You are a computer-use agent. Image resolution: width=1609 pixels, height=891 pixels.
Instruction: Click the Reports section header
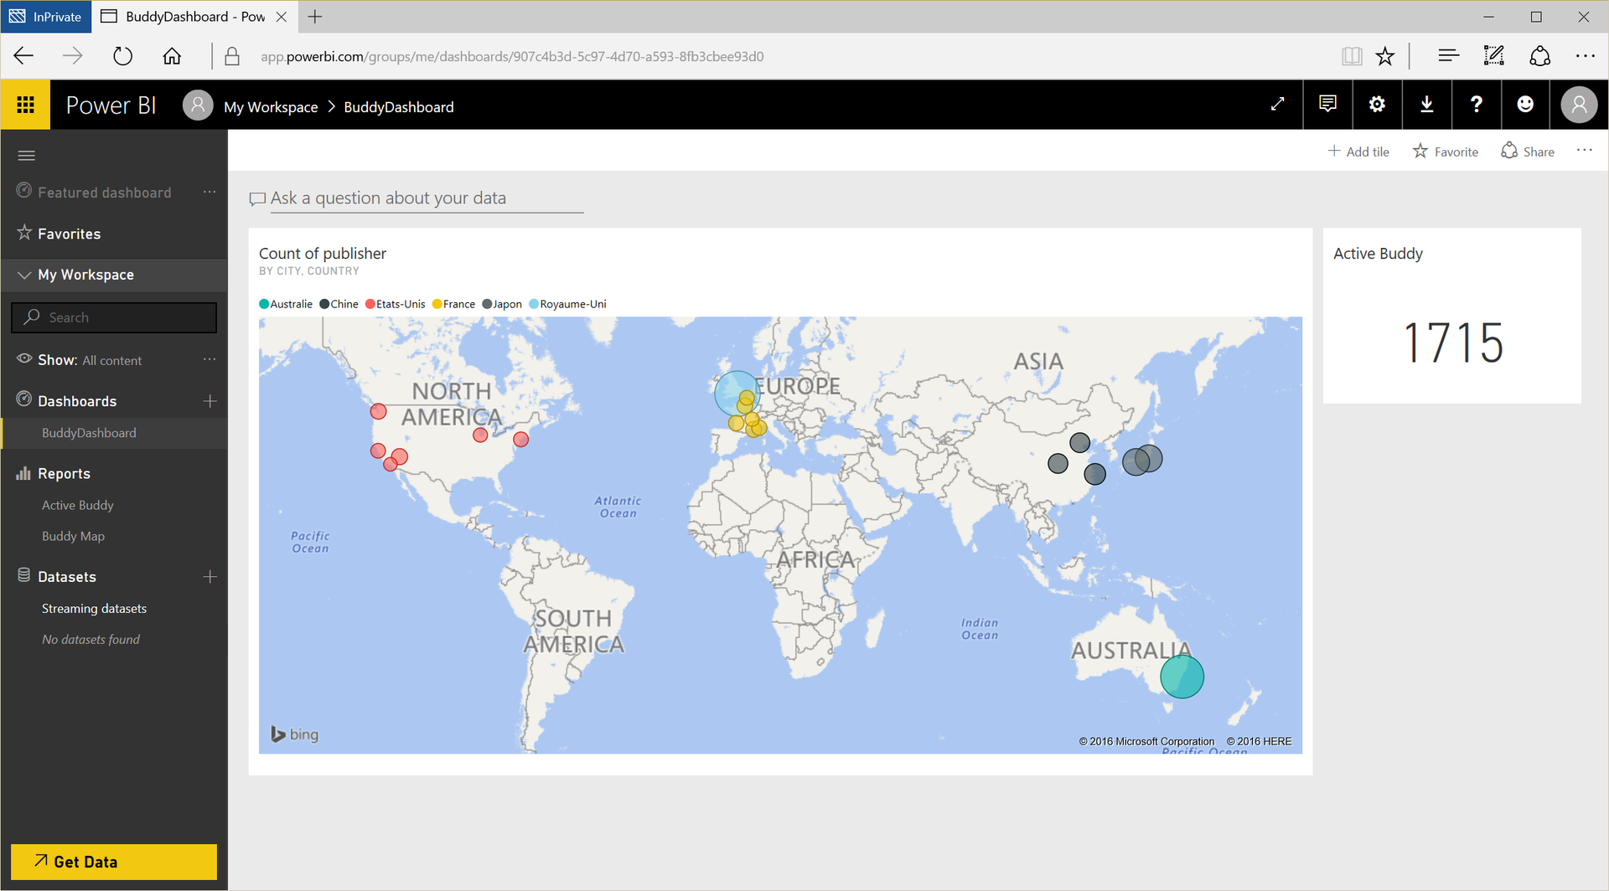[x=64, y=473]
